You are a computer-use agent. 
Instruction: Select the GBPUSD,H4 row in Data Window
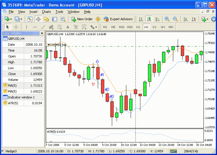tap(23, 39)
